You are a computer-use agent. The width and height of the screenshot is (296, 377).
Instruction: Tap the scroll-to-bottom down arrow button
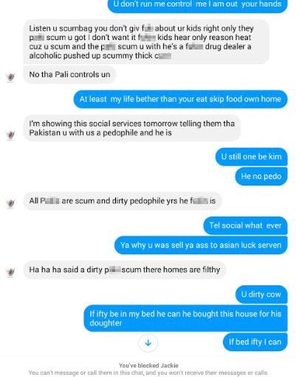click(148, 343)
